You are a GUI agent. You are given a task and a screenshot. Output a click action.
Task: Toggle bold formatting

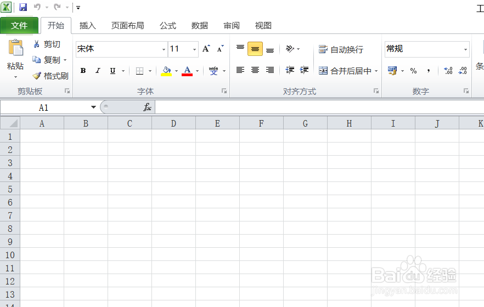pyautogui.click(x=83, y=71)
